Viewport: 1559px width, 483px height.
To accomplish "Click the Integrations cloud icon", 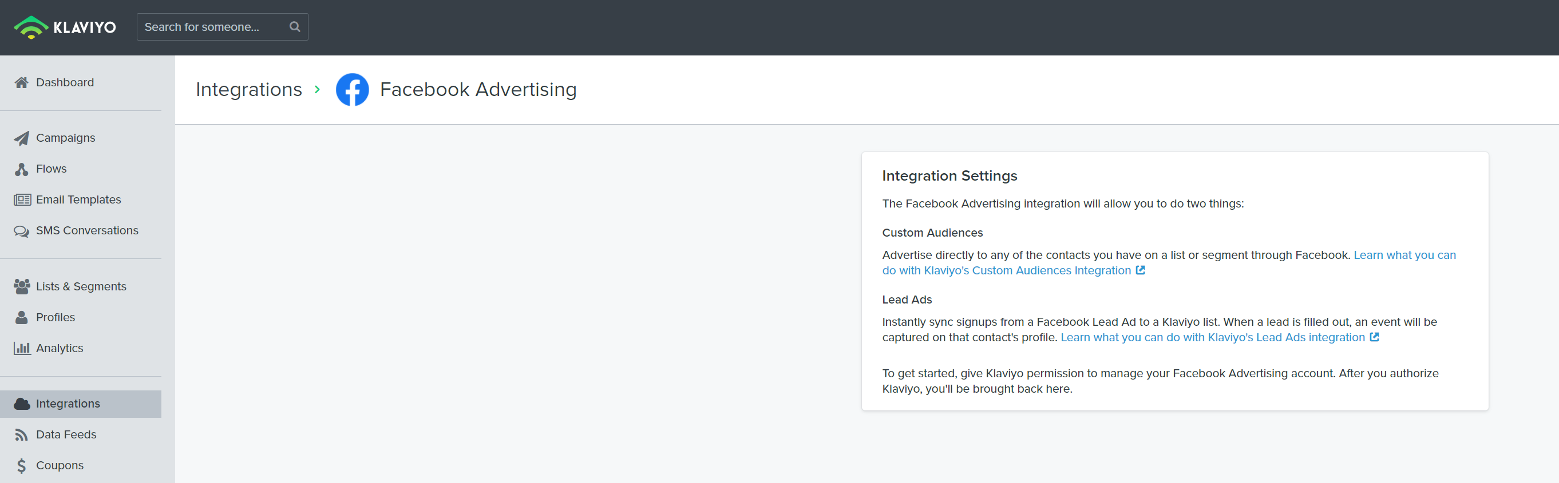I will pos(22,403).
